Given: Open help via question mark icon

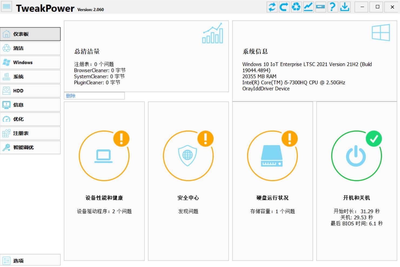Looking at the screenshot, I should [333, 7].
